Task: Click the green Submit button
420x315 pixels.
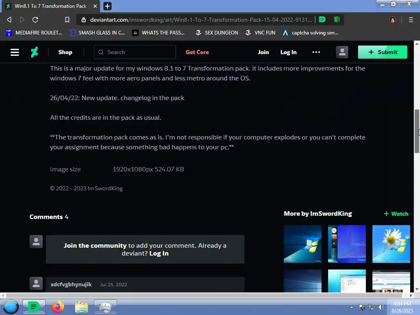Action: [x=383, y=52]
